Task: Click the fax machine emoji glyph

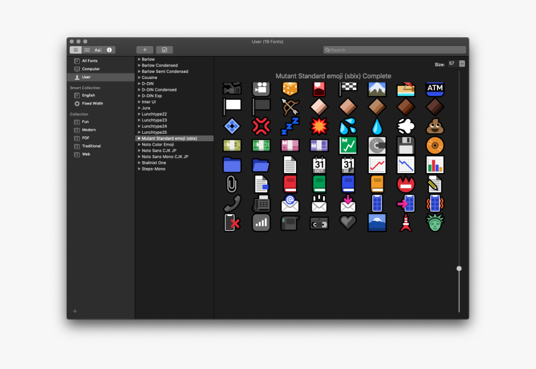Action: pos(261,203)
